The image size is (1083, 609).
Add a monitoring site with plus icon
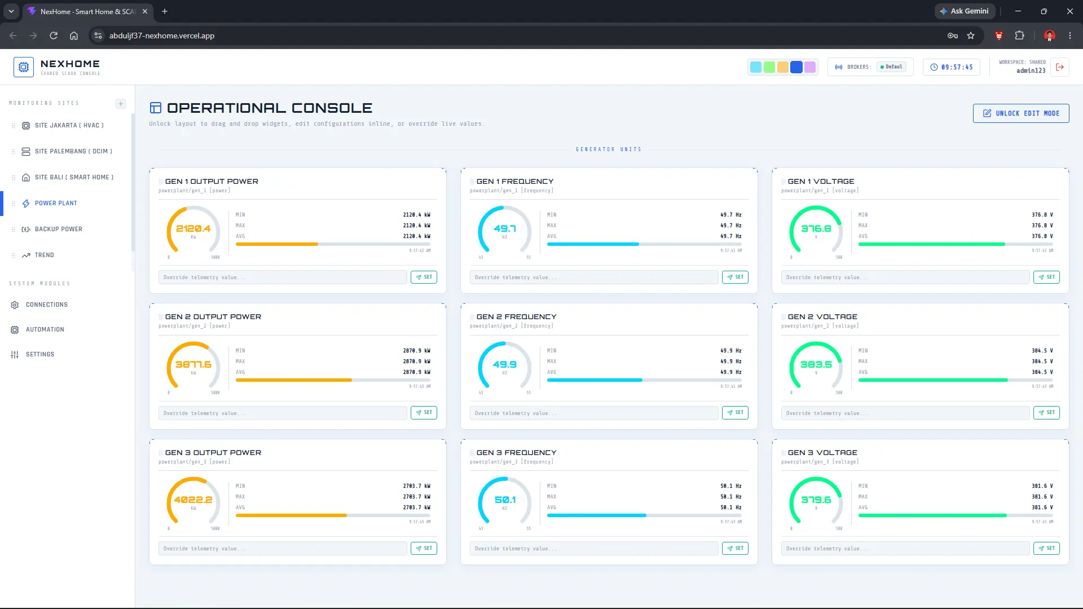(121, 103)
